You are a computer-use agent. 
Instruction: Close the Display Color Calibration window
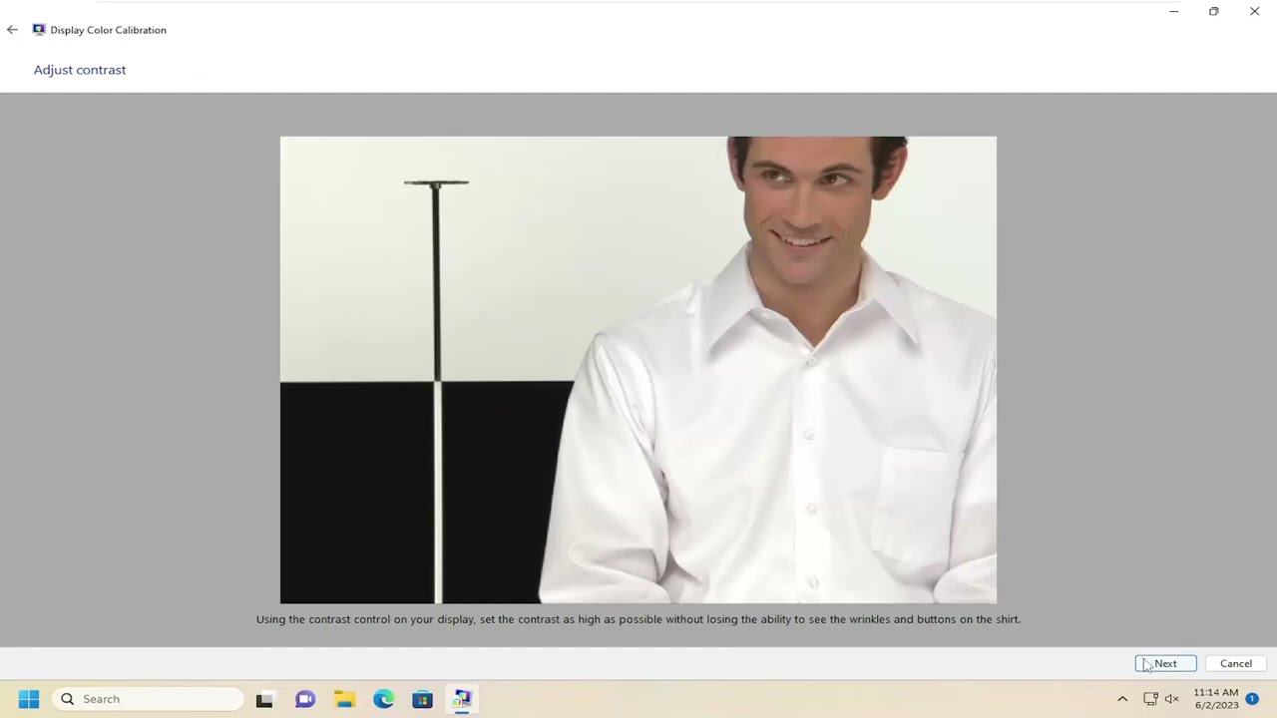click(1254, 12)
